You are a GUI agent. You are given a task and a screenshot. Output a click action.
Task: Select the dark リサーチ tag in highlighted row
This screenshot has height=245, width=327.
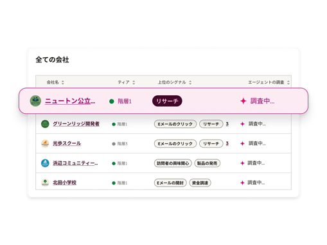tap(167, 101)
